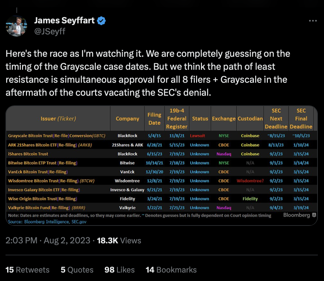Image resolution: width=324 pixels, height=281 pixels.
Task: Click the Valkyrie Bitcoin Fund row name
Action: 47,208
